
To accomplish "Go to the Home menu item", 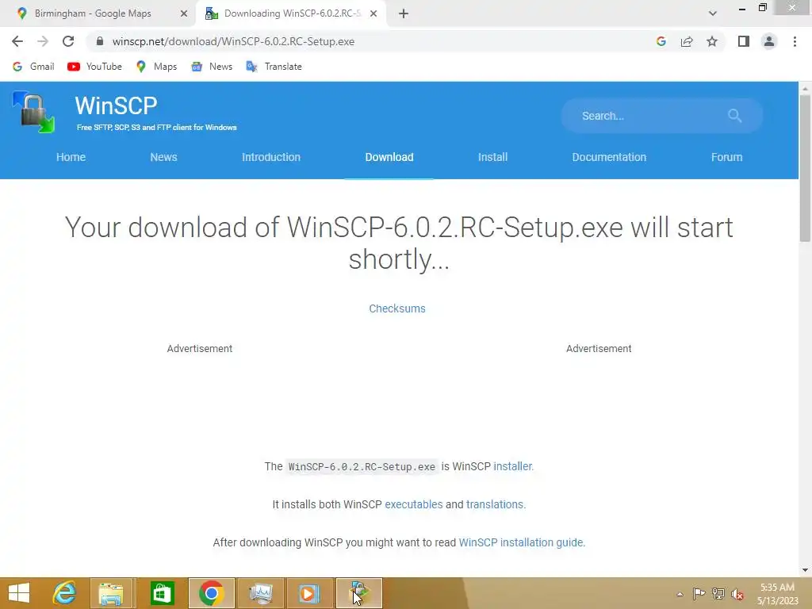I will 71,157.
